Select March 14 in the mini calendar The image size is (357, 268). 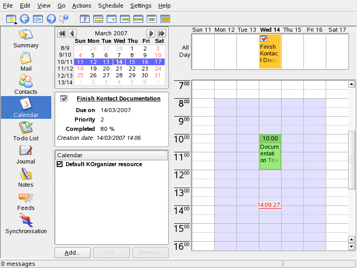tap(119, 62)
